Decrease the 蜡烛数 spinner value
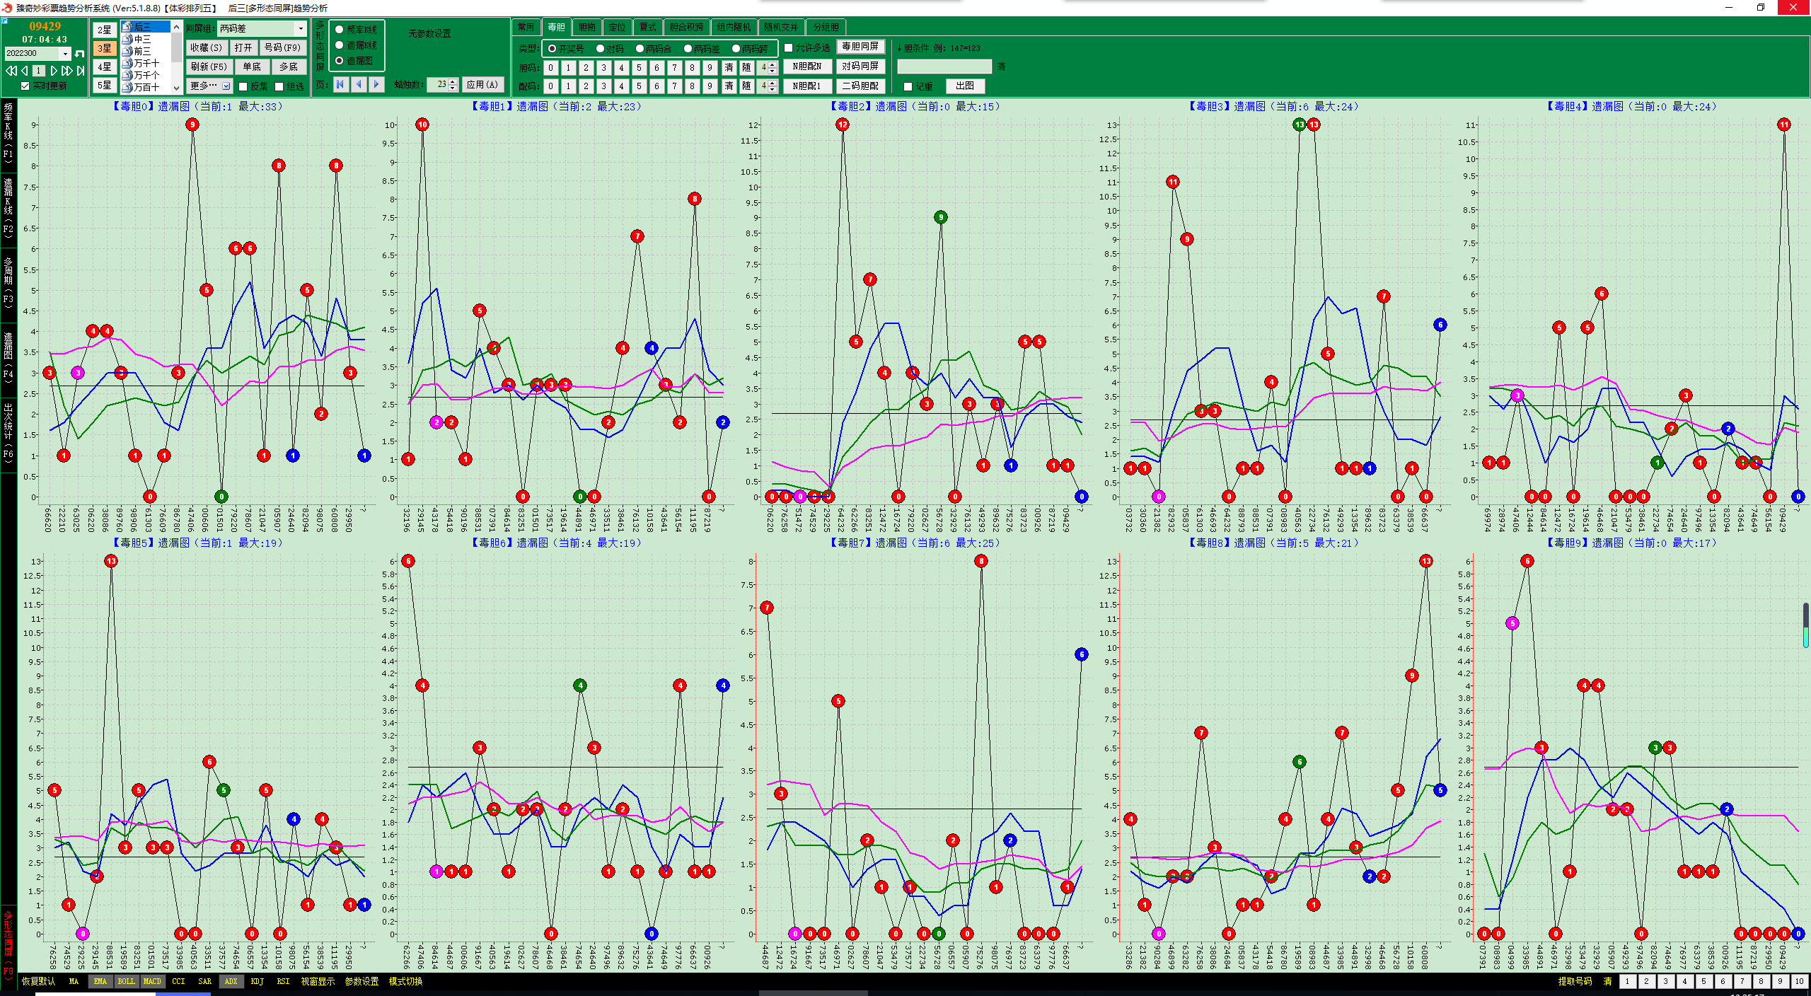Screen dimensions: 1811x996 pos(453,88)
